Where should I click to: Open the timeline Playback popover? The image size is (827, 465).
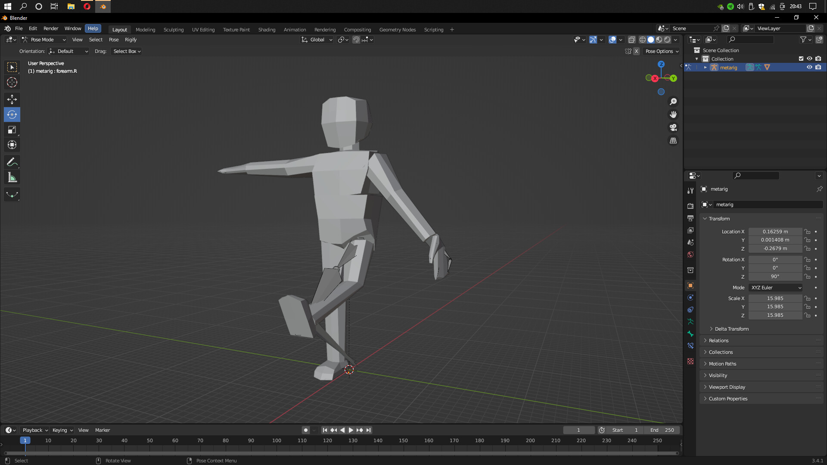pyautogui.click(x=35, y=430)
